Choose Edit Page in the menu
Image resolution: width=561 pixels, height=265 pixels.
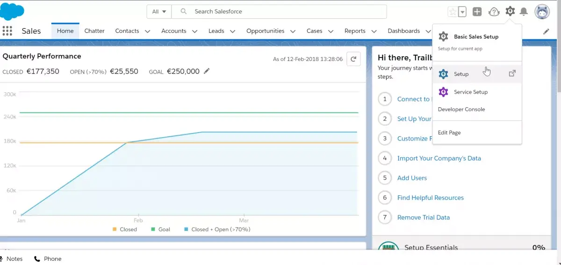tap(477, 132)
